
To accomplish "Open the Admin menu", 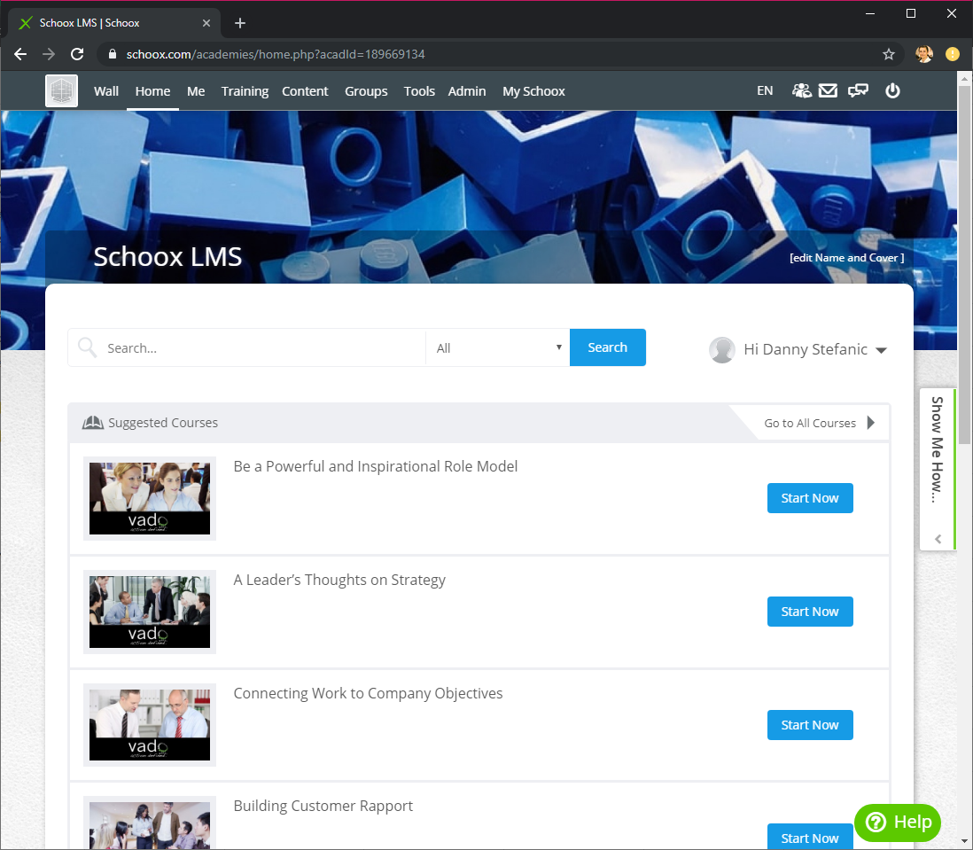I will click(x=467, y=91).
